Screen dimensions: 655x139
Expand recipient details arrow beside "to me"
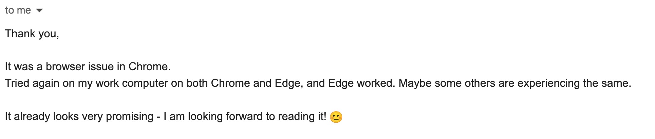click(x=39, y=11)
